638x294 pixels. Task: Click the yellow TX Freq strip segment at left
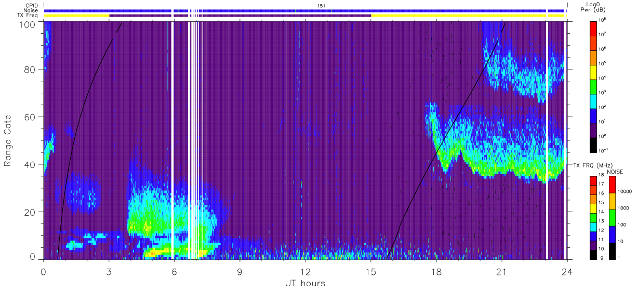pyautogui.click(x=77, y=16)
